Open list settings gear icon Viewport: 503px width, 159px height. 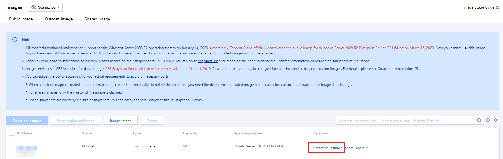pyautogui.click(x=496, y=120)
